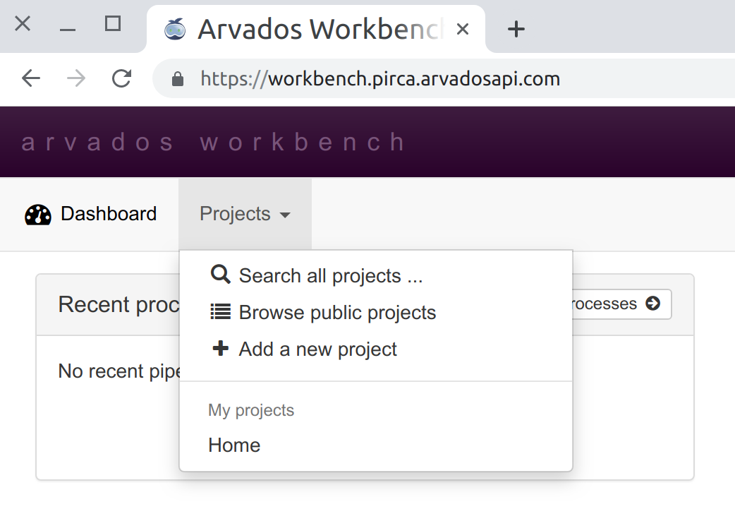
Task: Go back using the browser back arrow
Action: [x=31, y=78]
